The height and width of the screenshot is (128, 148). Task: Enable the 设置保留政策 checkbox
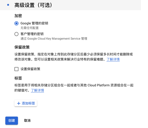[x=16, y=69]
